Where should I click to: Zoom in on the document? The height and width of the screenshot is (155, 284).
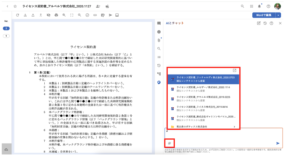[64, 15]
